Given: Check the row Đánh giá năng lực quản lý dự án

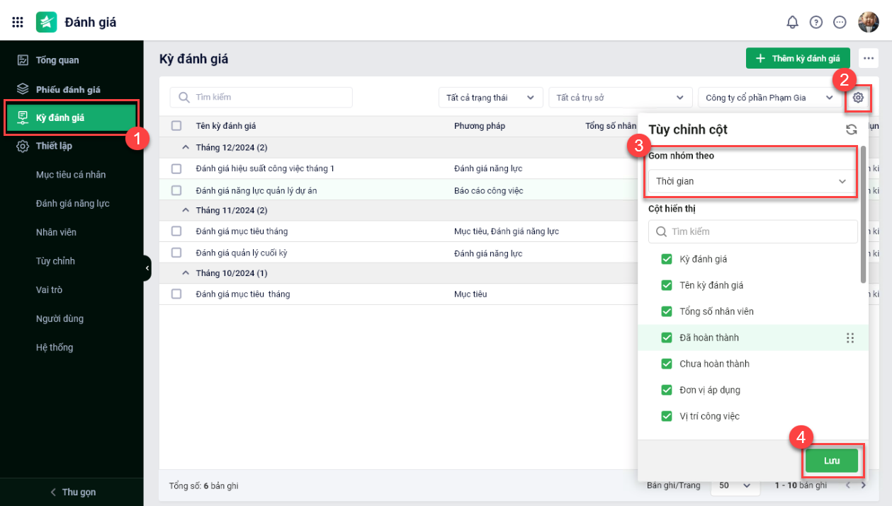Looking at the screenshot, I should coord(176,190).
